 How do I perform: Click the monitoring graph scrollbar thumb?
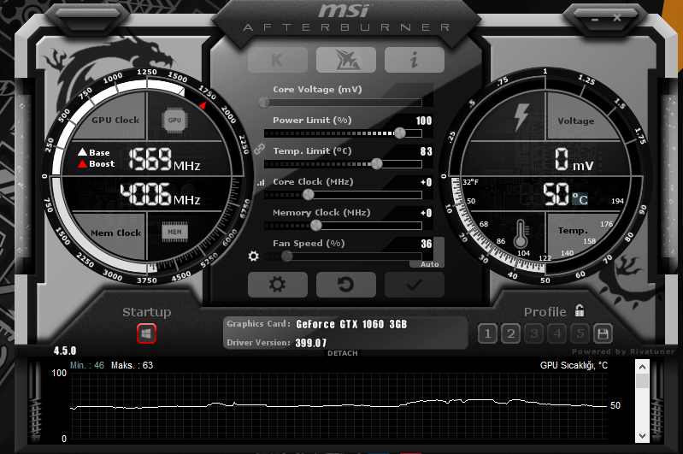pos(642,380)
